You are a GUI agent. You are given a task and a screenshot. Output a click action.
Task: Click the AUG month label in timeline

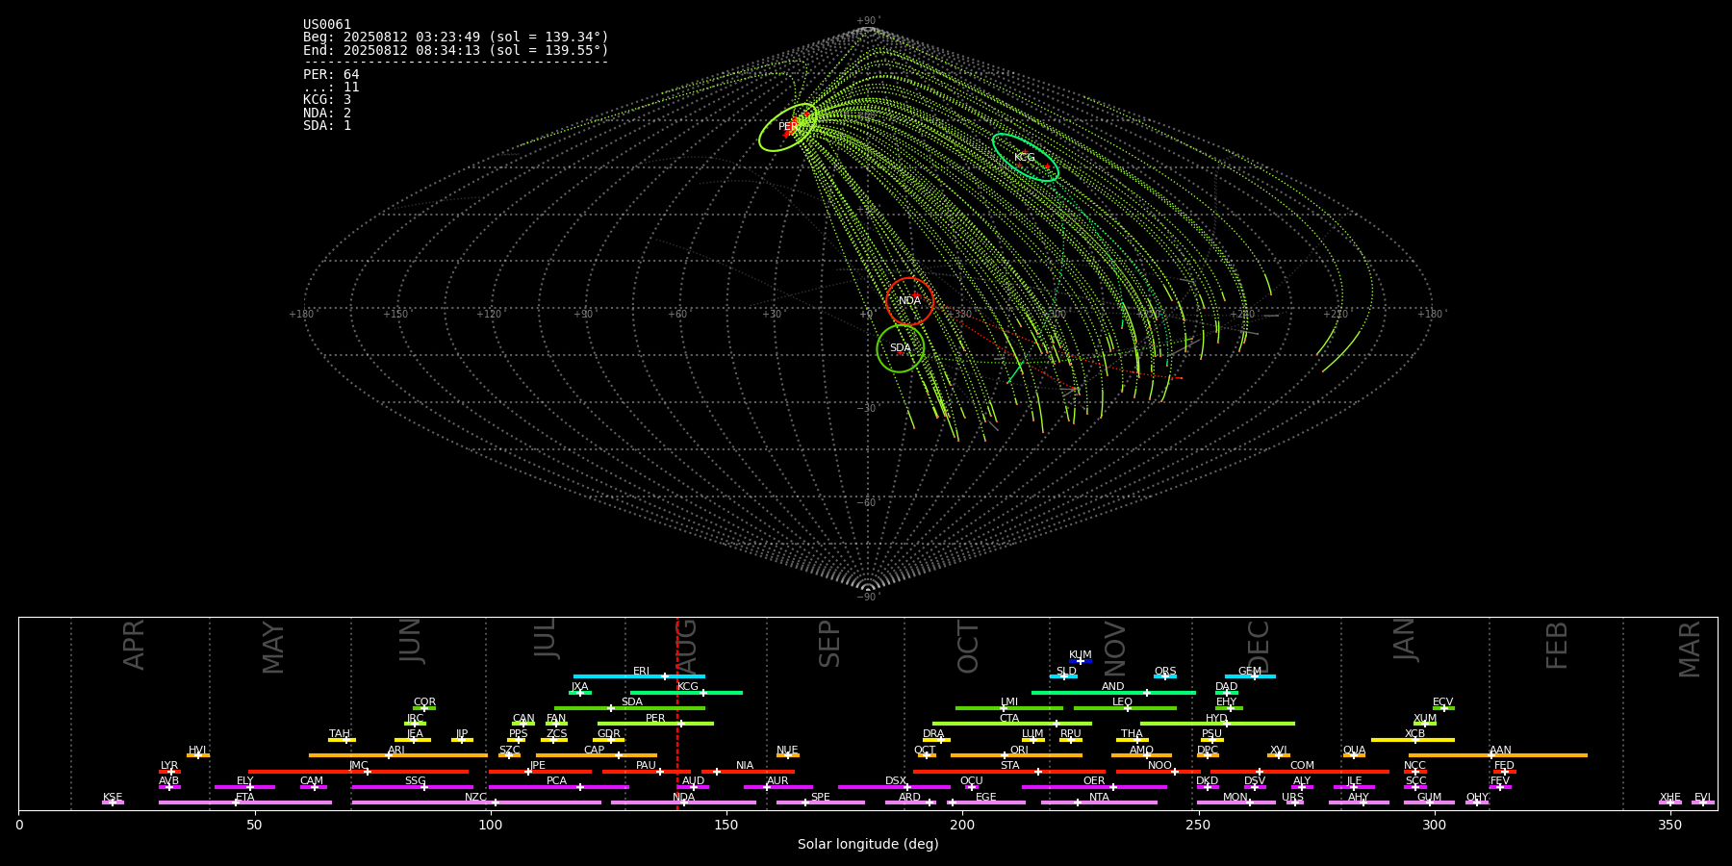click(x=686, y=648)
